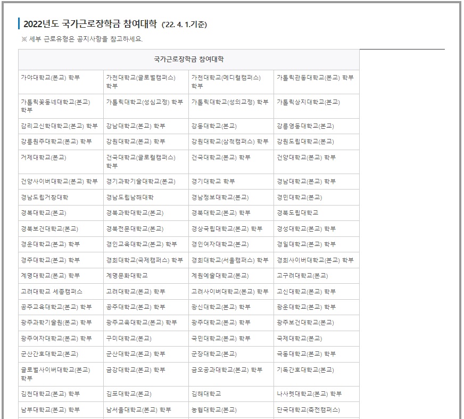Click 고구려대학교(본교)
Screen dimensions: 464x419
pos(302,276)
